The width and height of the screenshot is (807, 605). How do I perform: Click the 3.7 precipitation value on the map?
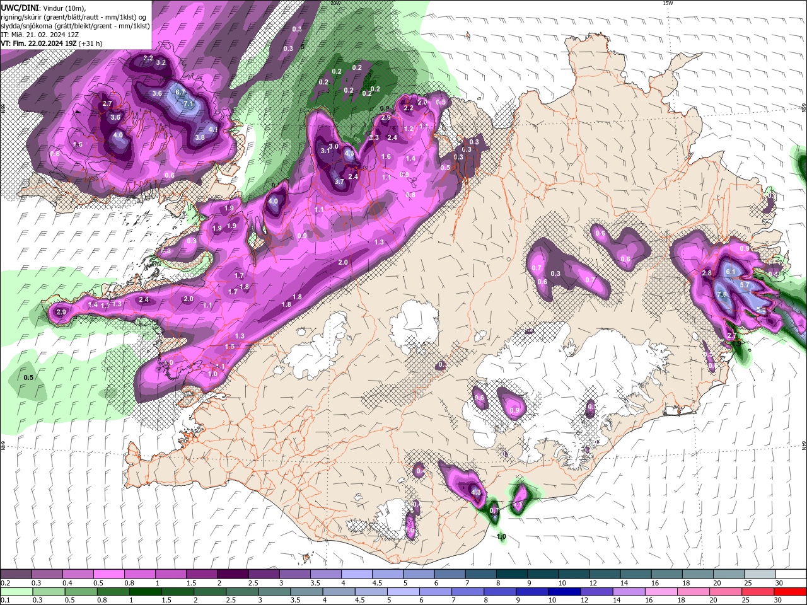[x=339, y=181]
